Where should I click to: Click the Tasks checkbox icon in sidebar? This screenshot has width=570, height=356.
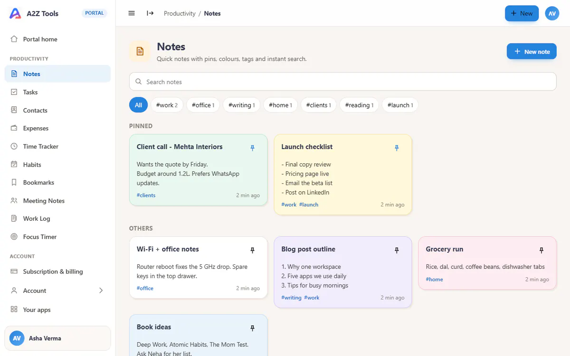coord(14,92)
